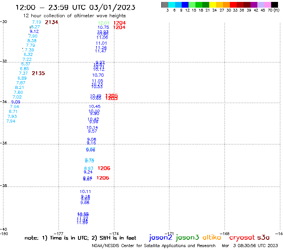Image resolution: width=283 pixels, height=249 pixels.
Task: Click the wave height value 7.60
Action: pyautogui.click(x=18, y=92)
